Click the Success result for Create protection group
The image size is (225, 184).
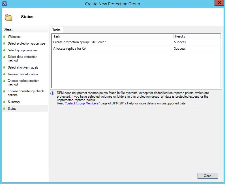click(180, 42)
